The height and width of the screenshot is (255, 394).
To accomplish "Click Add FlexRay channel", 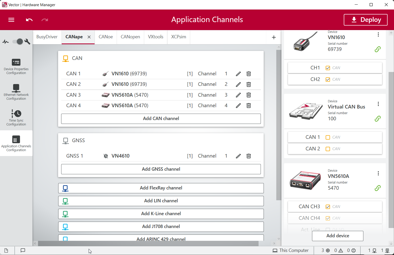I will [161, 188].
